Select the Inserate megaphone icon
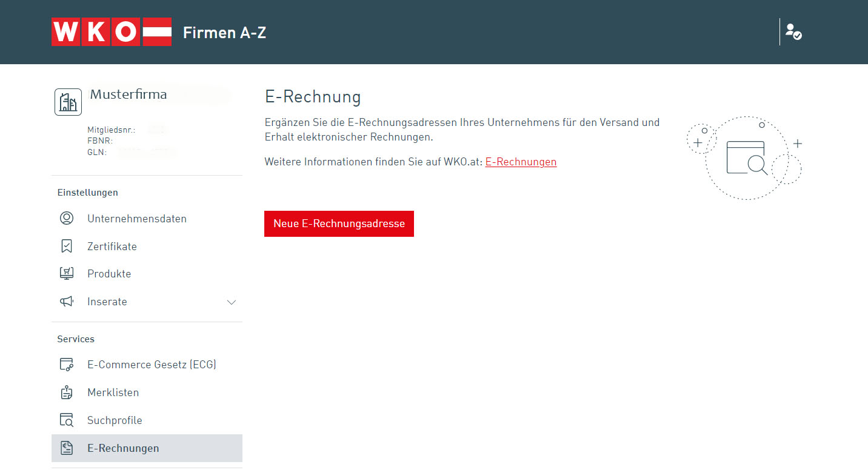 67,301
